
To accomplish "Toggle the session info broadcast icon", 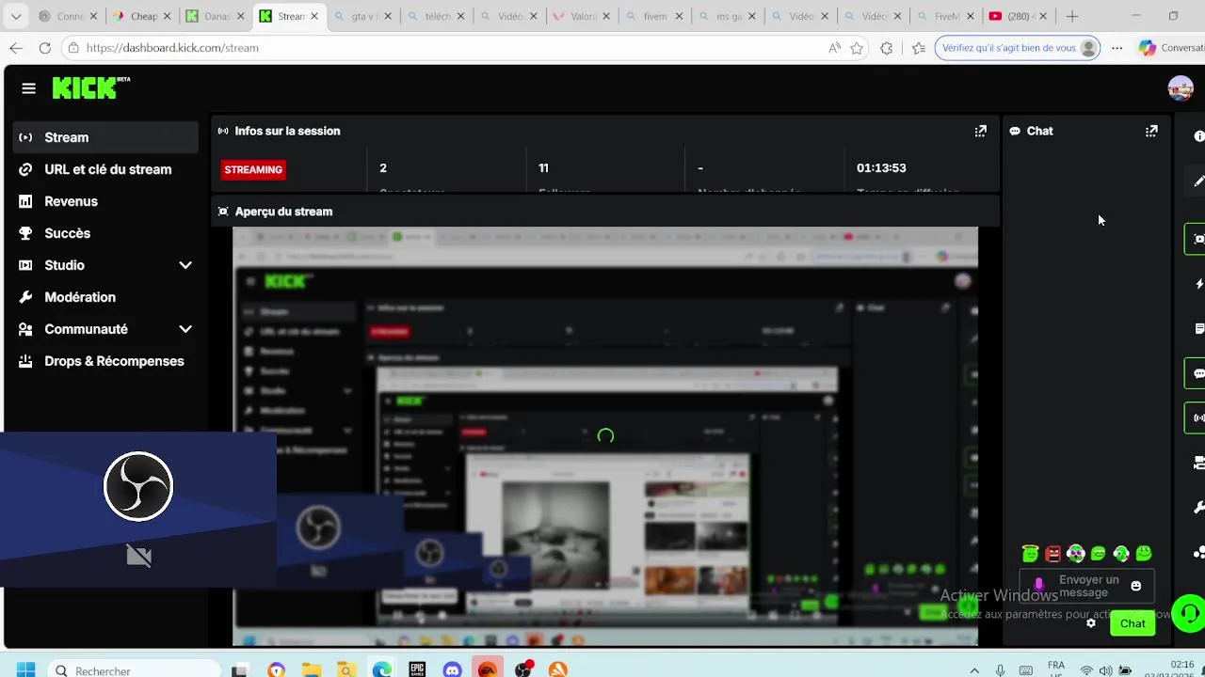I will coord(1197,417).
